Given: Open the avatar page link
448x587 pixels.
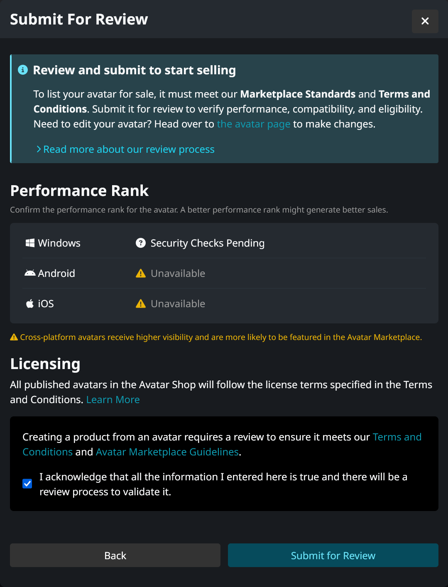Looking at the screenshot, I should 254,124.
